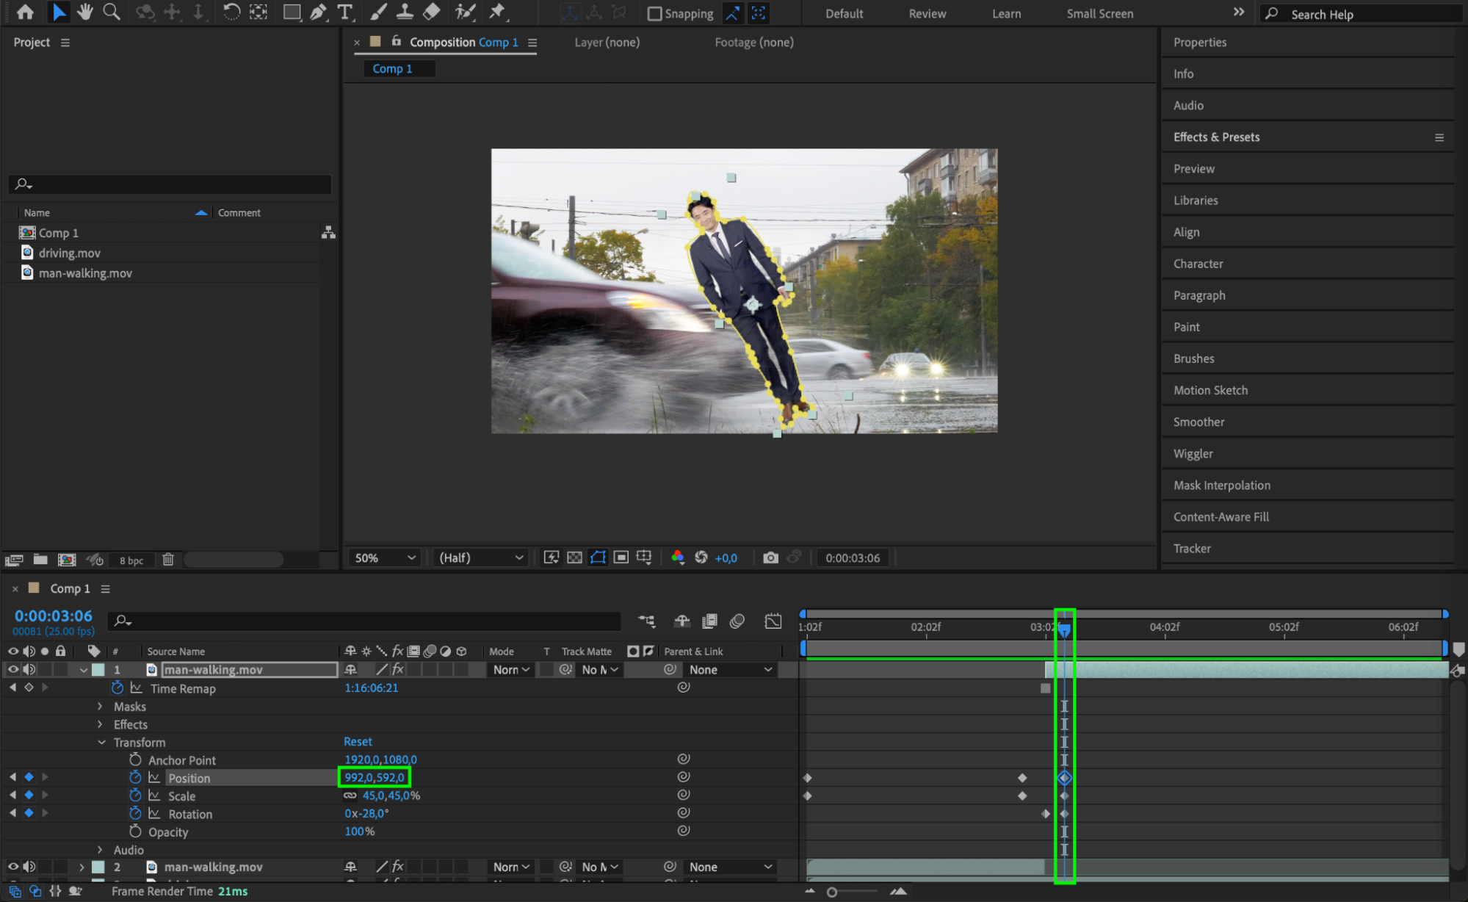Click the timeline zoom slider handle

pyautogui.click(x=831, y=892)
